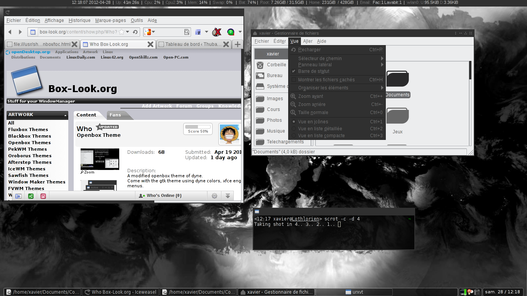The height and width of the screenshot is (296, 527).
Task: Open Historique menu in Iceweasel
Action: tap(79, 20)
